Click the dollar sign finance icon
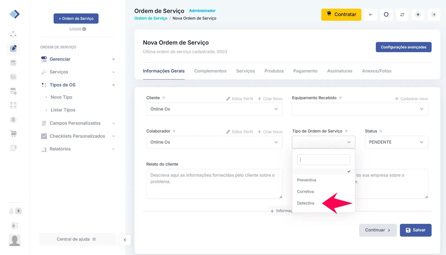 [13, 120]
